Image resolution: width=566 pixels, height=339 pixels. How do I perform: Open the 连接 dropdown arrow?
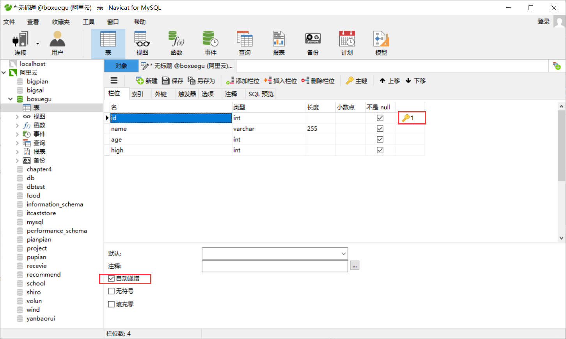(x=38, y=43)
